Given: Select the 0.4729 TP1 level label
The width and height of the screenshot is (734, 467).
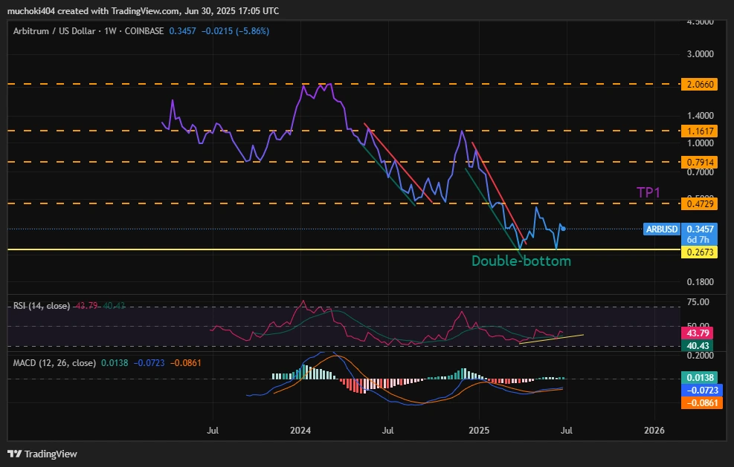Looking at the screenshot, I should (699, 203).
